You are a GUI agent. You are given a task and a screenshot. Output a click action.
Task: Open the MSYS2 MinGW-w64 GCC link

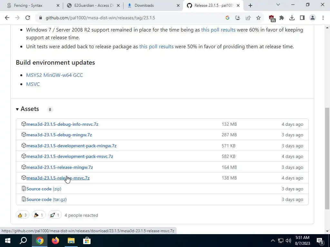(x=54, y=75)
